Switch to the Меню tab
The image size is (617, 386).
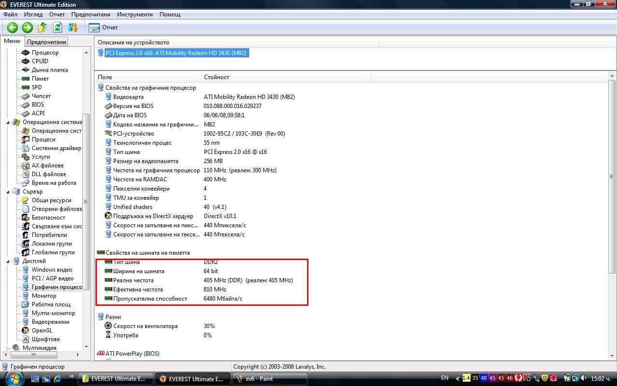[x=12, y=41]
